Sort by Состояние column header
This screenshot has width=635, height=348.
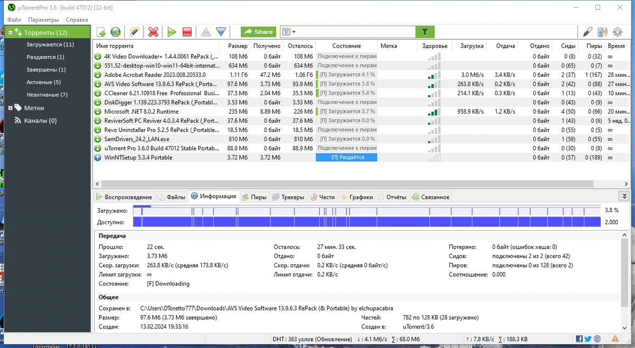point(347,46)
